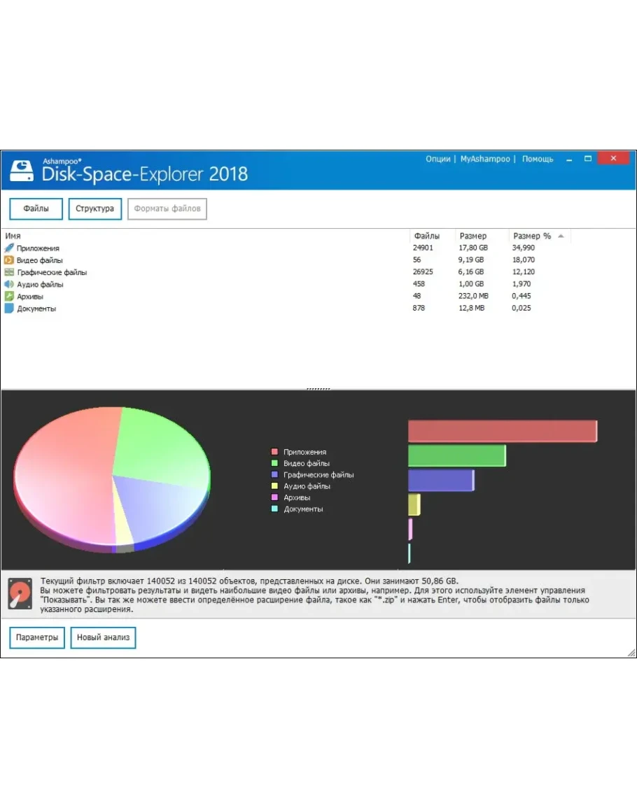
Task: Click the Аудио файлы speaker icon
Action: coord(9,285)
